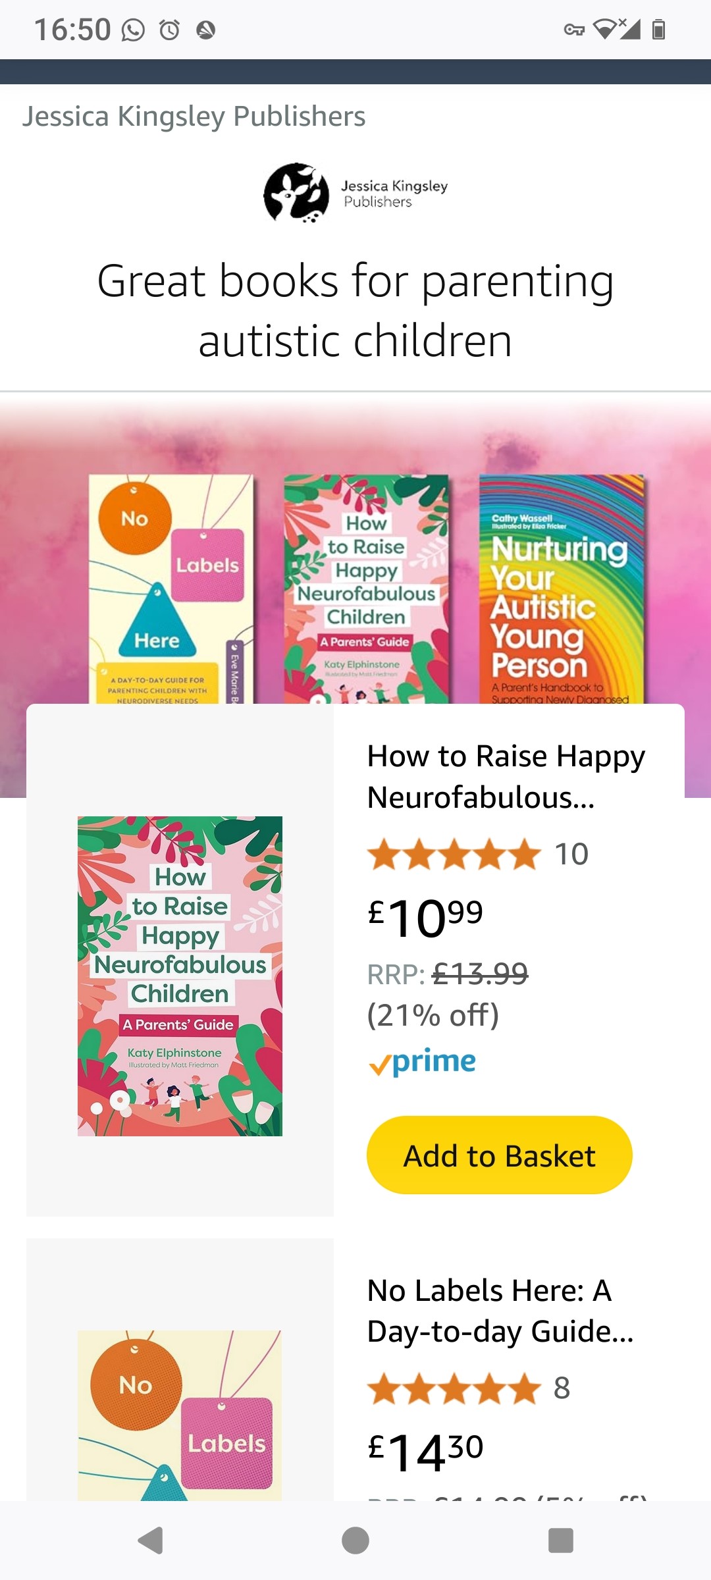Select the No Labels Here product thumbnail
Viewport: 711px width, 1580px height.
coord(180,1415)
